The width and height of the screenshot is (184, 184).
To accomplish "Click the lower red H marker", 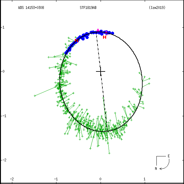I will pyautogui.click(x=105, y=37).
